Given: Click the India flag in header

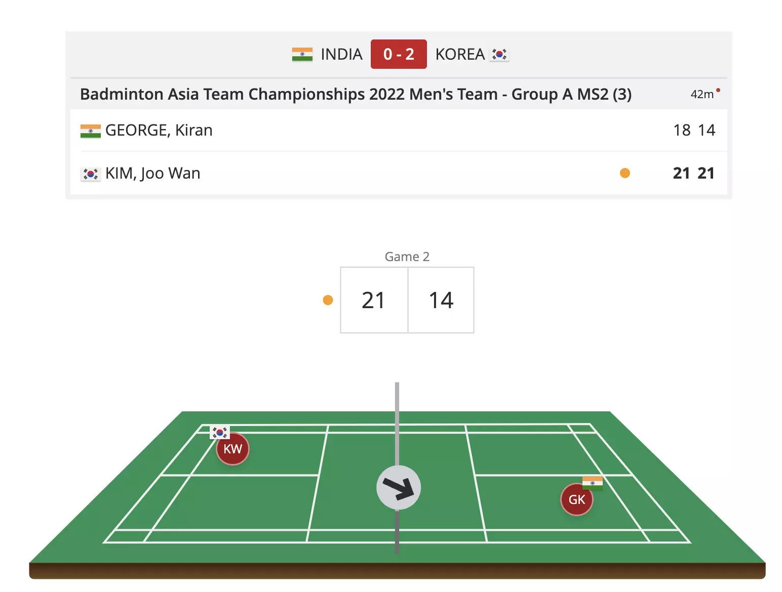Looking at the screenshot, I should [x=302, y=54].
